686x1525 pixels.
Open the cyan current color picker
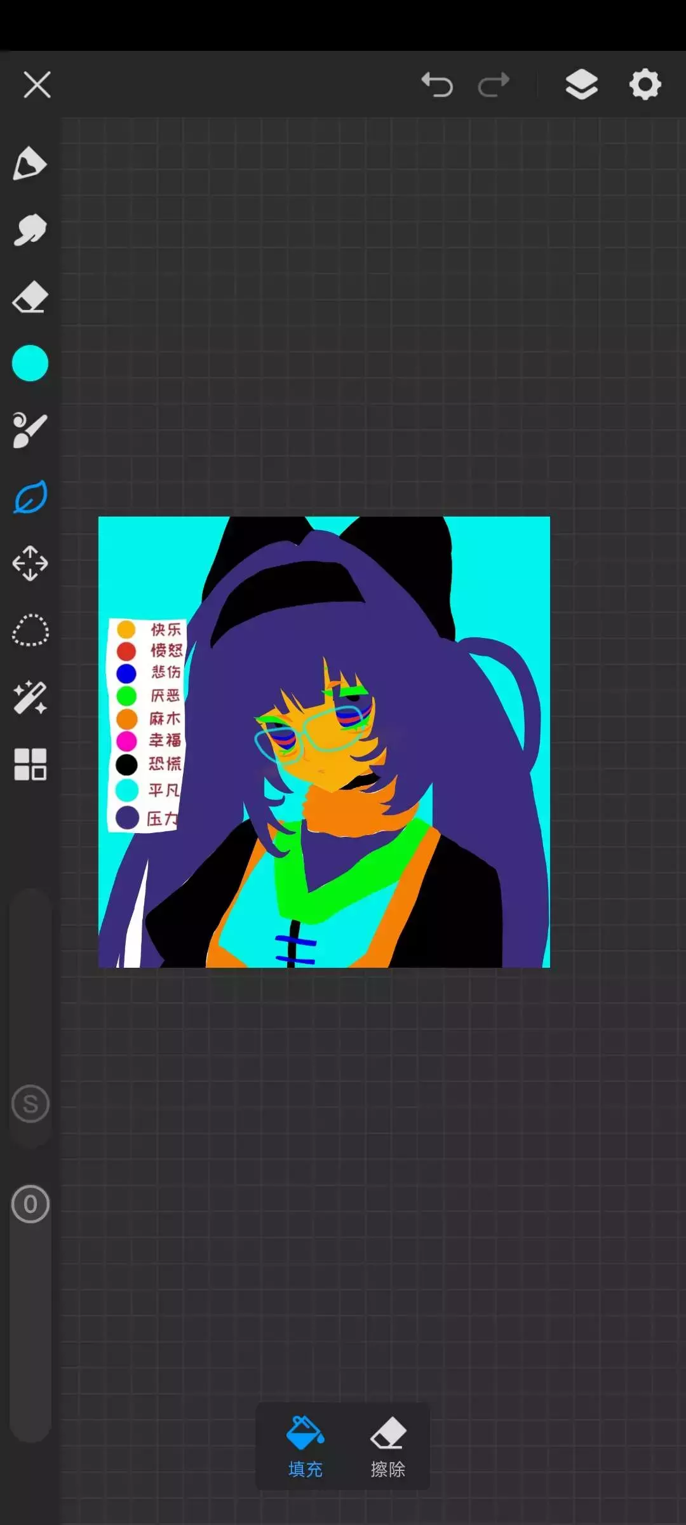click(x=30, y=363)
